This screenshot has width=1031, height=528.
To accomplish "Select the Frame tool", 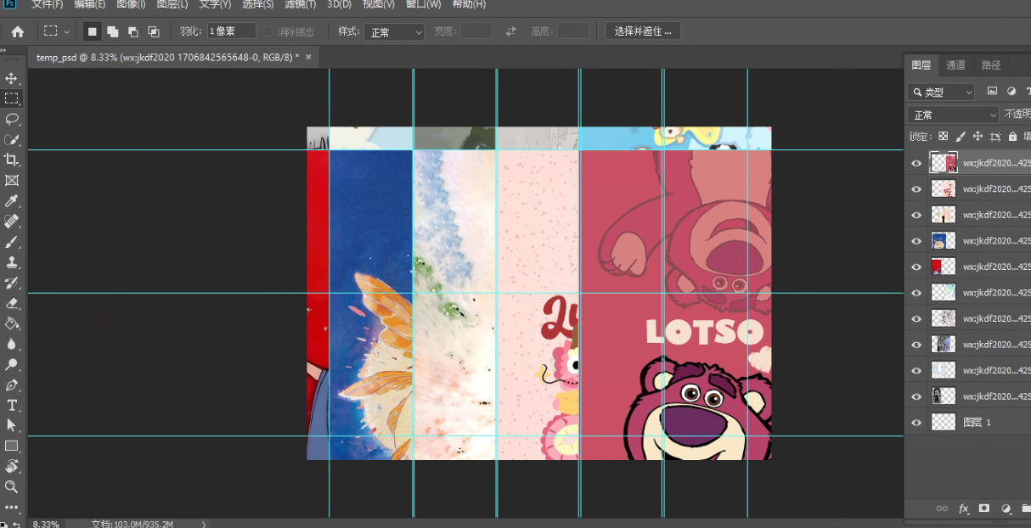I will click(x=12, y=180).
